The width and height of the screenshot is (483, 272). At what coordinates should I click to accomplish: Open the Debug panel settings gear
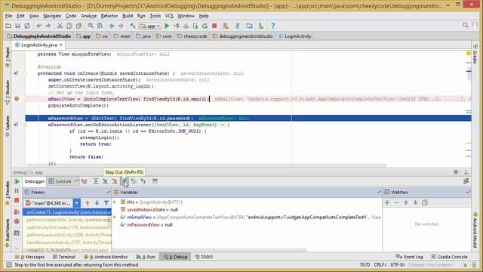coord(456,172)
